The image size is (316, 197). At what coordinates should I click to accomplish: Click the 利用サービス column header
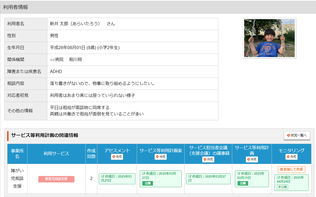(x=56, y=154)
